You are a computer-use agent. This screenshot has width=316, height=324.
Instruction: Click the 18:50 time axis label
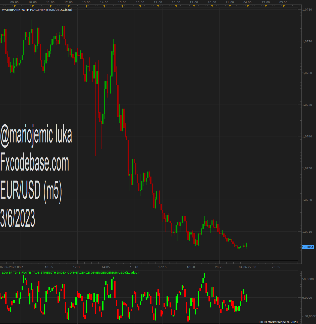tap(191, 267)
